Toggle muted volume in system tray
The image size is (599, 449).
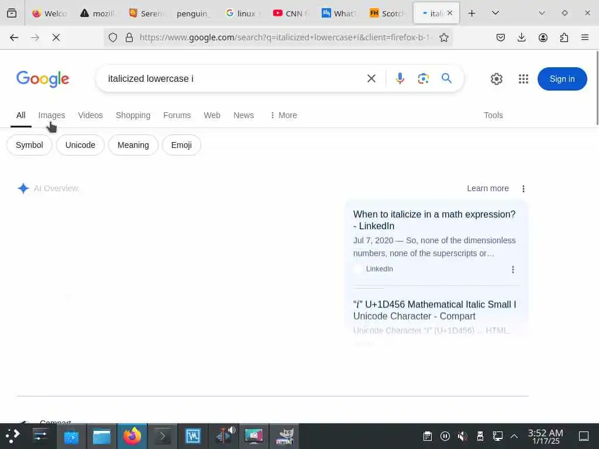coord(462,436)
